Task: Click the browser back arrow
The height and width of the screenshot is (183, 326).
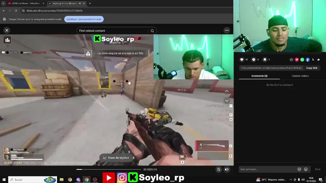Action: tap(4, 11)
